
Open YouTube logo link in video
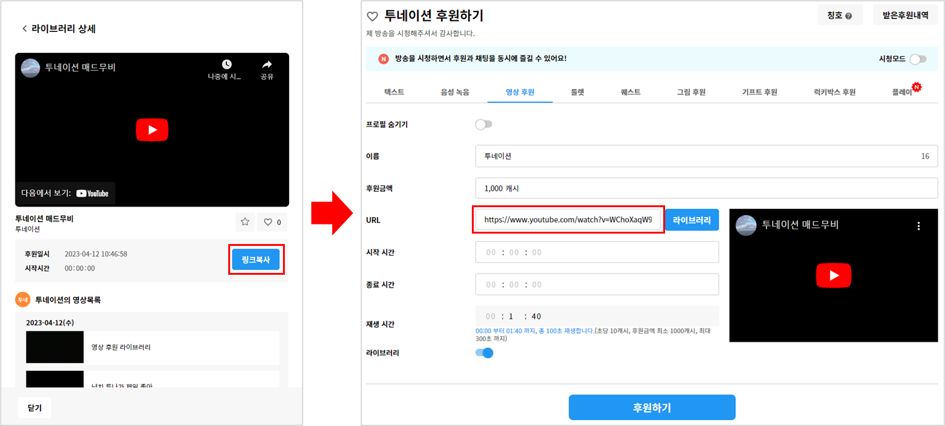pos(92,193)
